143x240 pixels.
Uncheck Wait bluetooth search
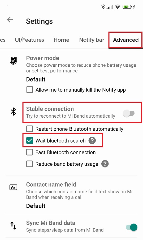(29, 140)
